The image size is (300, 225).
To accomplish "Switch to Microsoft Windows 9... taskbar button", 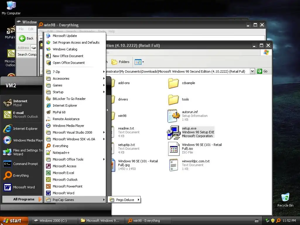I will coord(101,221).
